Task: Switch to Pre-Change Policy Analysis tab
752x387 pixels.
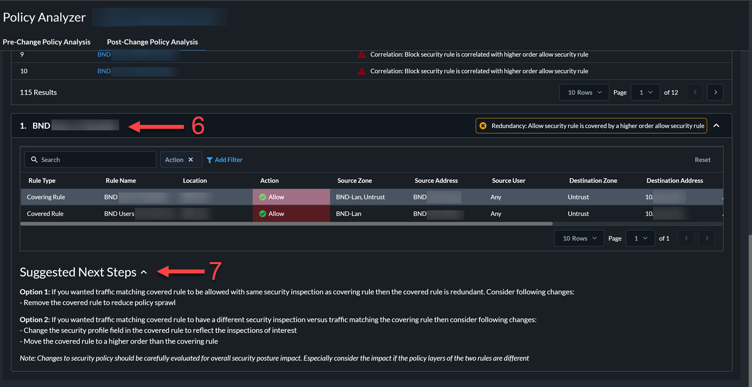Action: click(x=46, y=42)
